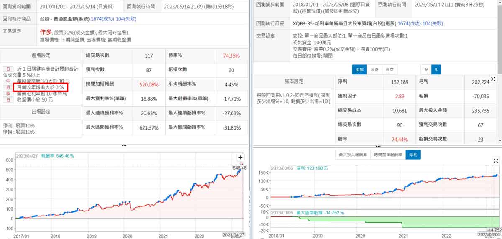Show statistics in dollars with $ toggle
This screenshot has width=502, height=239.
click(x=436, y=69)
